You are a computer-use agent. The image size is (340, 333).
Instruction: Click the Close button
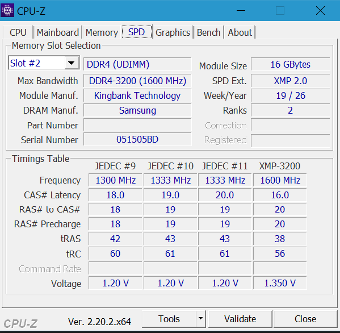pyautogui.click(x=305, y=319)
